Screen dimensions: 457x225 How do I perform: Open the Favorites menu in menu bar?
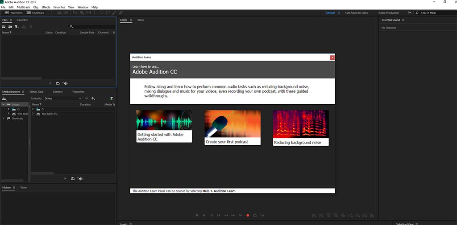pyautogui.click(x=59, y=7)
